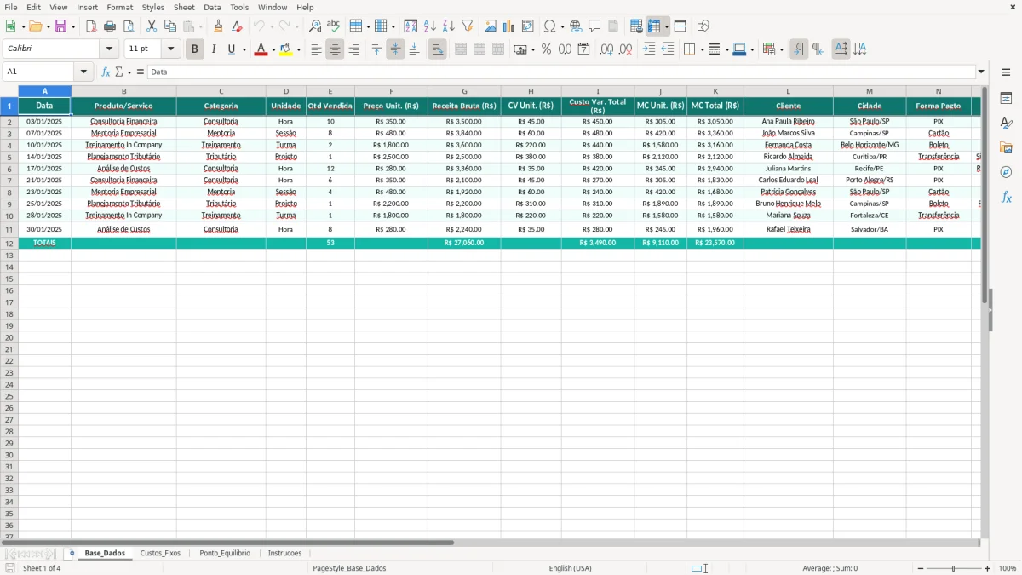Open the Borders dropdown arrow
Image resolution: width=1022 pixels, height=575 pixels.
[x=702, y=49]
